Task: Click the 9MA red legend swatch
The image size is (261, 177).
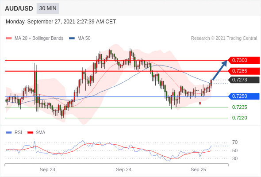Action: tap(30, 133)
